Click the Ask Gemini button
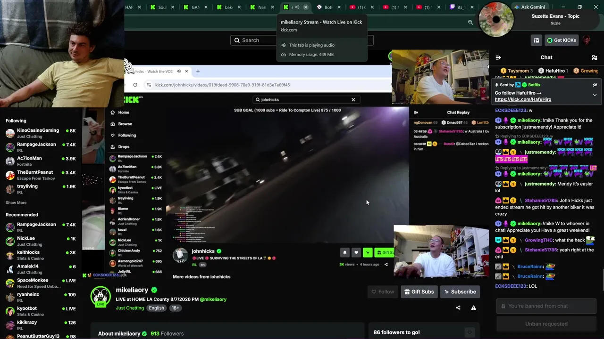This screenshot has height=339, width=604. [529, 7]
